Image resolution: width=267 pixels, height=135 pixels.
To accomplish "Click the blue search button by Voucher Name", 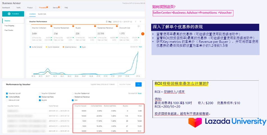I will 138,84.
